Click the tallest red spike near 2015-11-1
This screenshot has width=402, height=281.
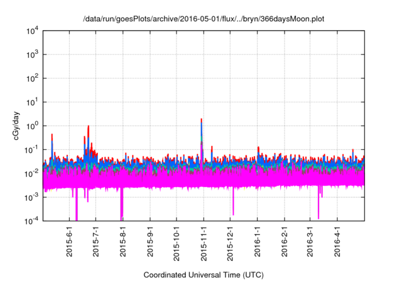[x=201, y=120]
